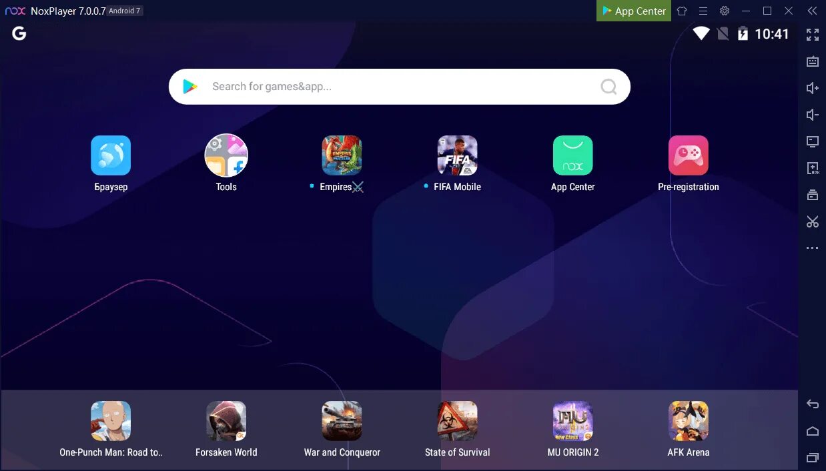This screenshot has width=826, height=471.
Task: Decrease volume using sidebar speaker minus
Action: (812, 115)
